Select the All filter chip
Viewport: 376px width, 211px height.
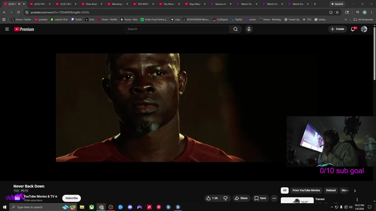click(285, 190)
